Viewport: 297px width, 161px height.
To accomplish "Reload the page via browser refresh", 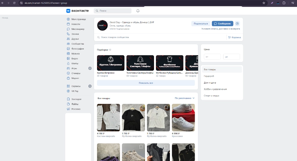I will point(14,3).
